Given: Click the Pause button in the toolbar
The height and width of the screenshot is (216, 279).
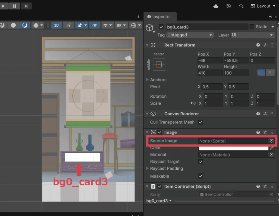Looking at the screenshot, I should coord(15,6).
